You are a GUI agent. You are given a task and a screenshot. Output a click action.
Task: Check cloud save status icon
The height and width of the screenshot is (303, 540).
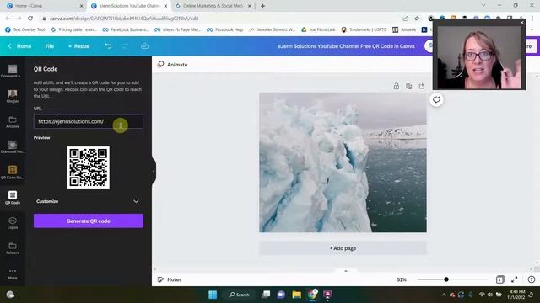pyautogui.click(x=144, y=46)
